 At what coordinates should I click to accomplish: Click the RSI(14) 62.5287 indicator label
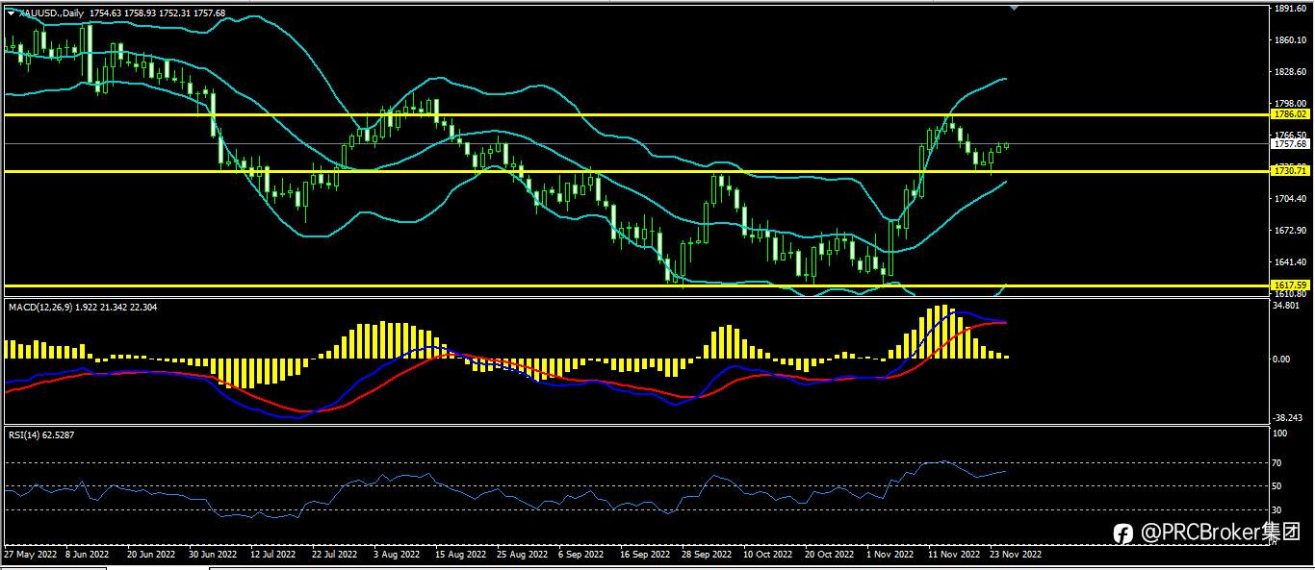coord(41,435)
